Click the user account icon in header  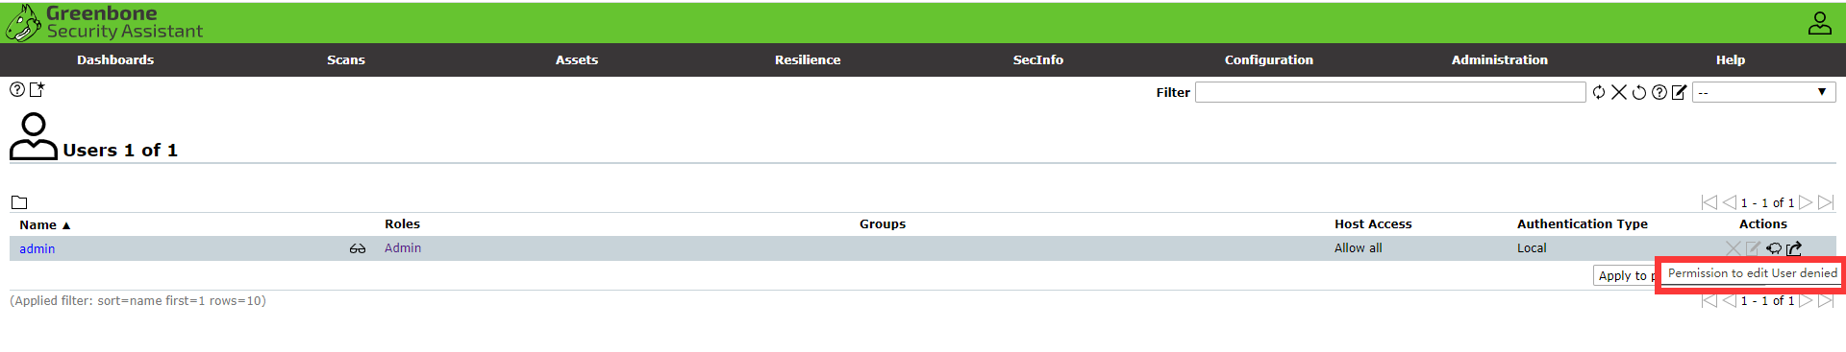point(1820,23)
